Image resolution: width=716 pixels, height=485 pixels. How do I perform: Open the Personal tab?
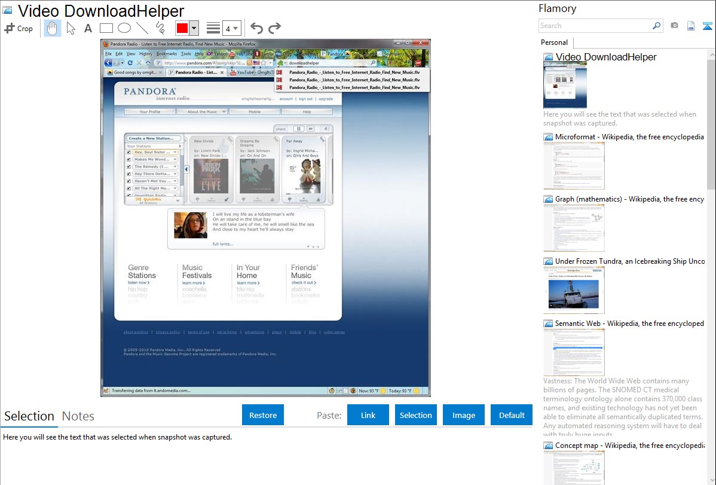[555, 42]
